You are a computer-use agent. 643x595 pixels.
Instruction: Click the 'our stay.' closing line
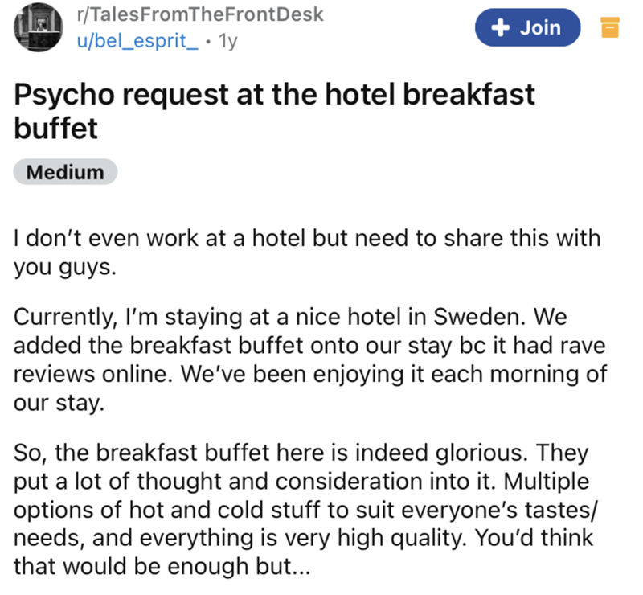pyautogui.click(x=59, y=402)
